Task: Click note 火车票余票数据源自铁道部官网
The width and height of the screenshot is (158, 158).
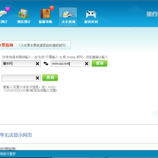Action: [43, 45]
